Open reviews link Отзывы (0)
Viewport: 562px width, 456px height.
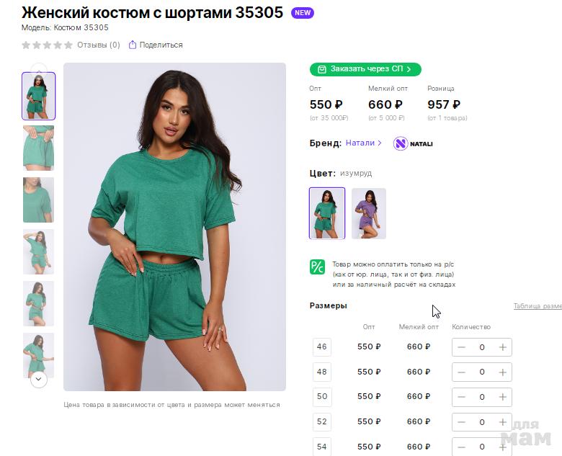pos(99,45)
